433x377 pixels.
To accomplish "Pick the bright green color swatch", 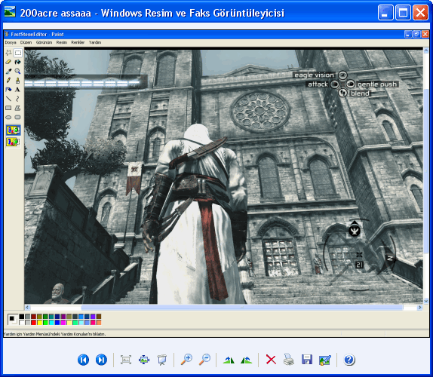I will [x=45, y=323].
